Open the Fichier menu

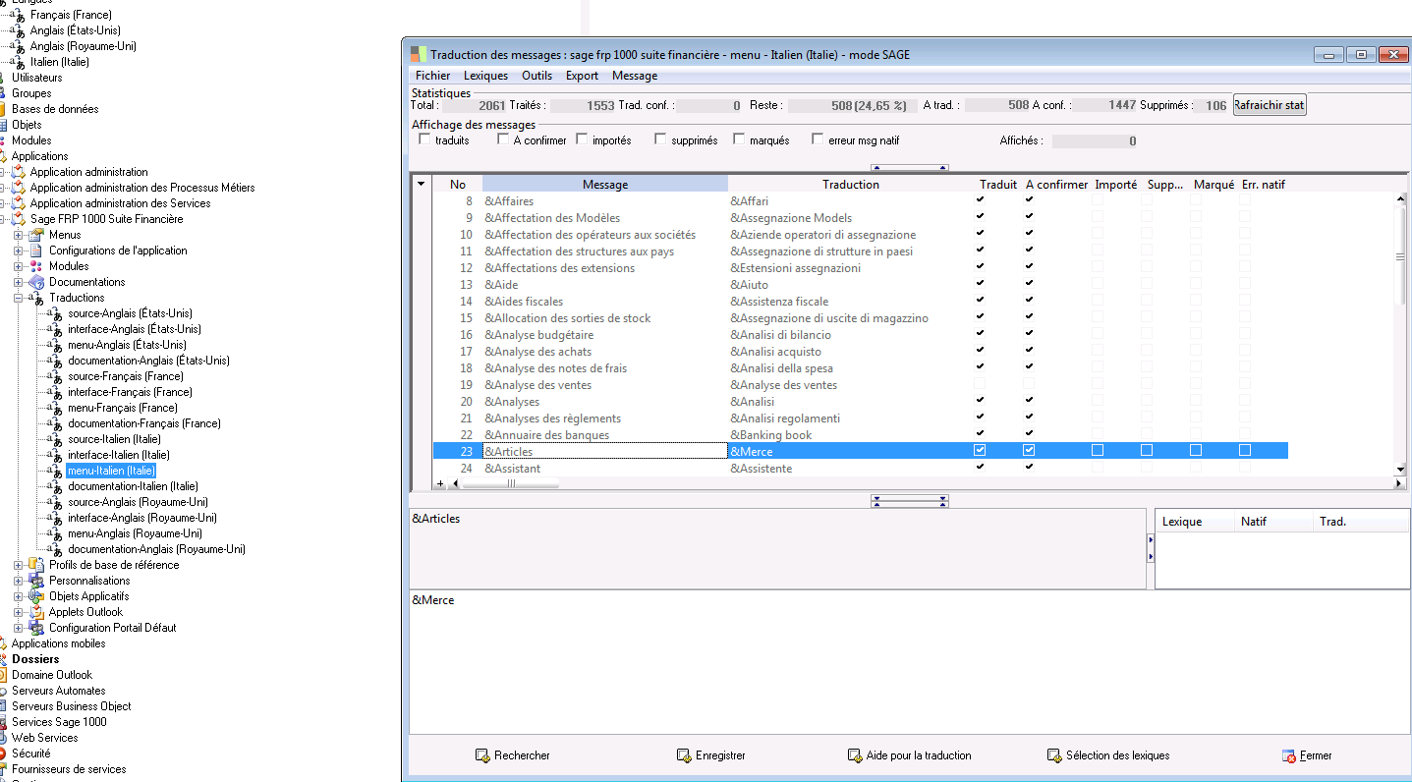click(x=432, y=76)
